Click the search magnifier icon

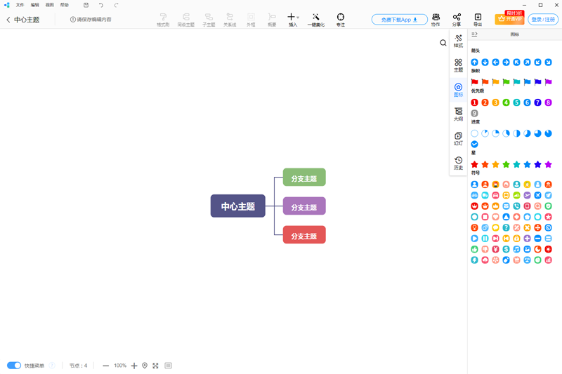click(x=443, y=43)
